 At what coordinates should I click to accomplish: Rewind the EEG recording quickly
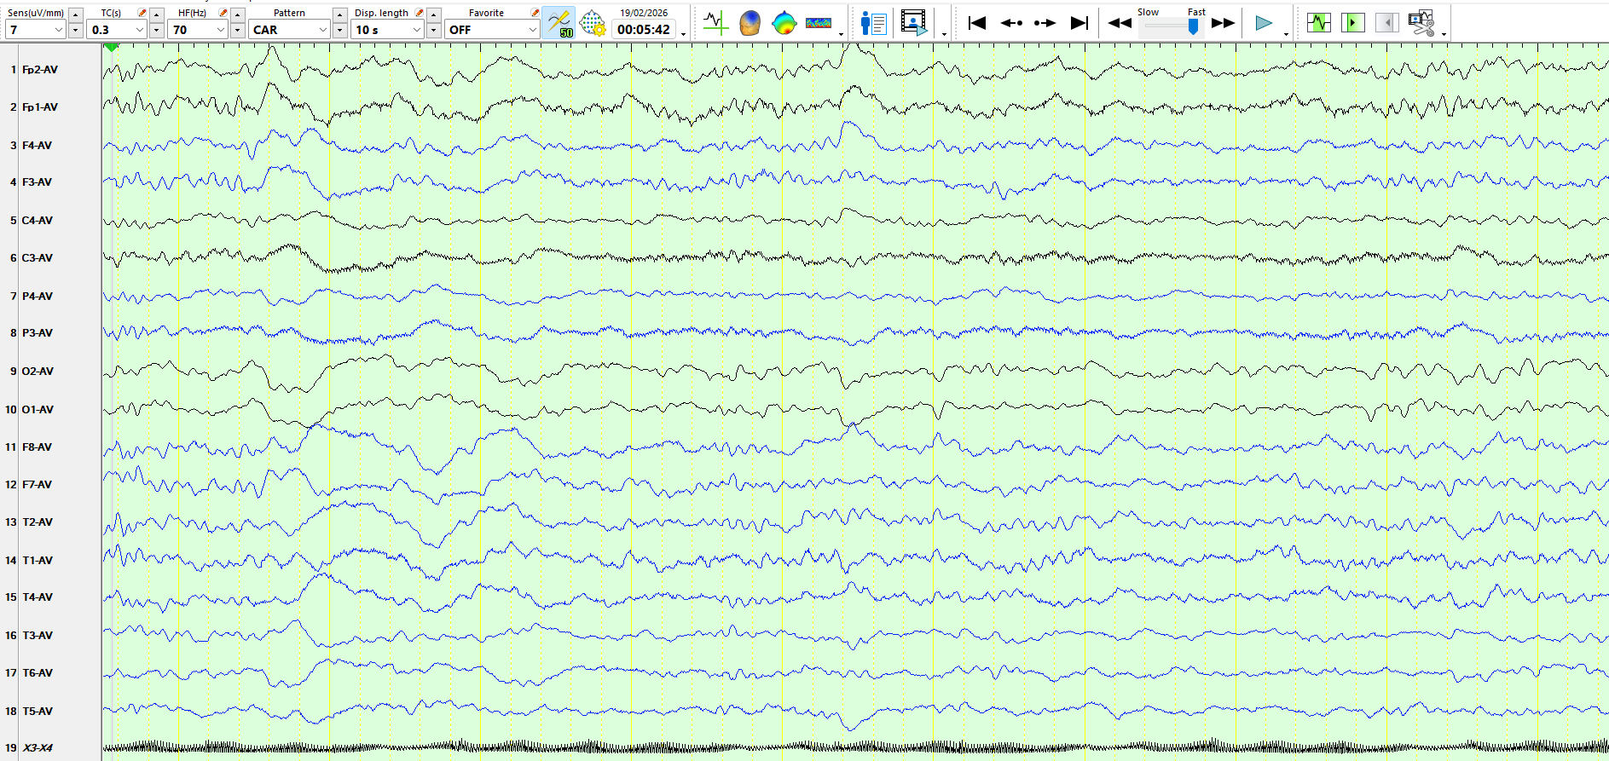click(x=1120, y=23)
